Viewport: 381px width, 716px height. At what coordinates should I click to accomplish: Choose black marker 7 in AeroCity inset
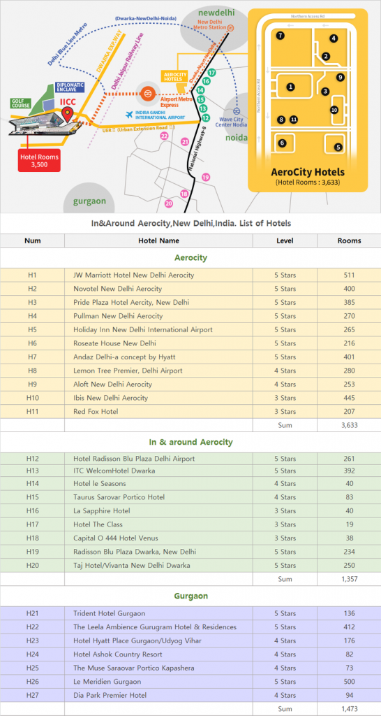281,35
